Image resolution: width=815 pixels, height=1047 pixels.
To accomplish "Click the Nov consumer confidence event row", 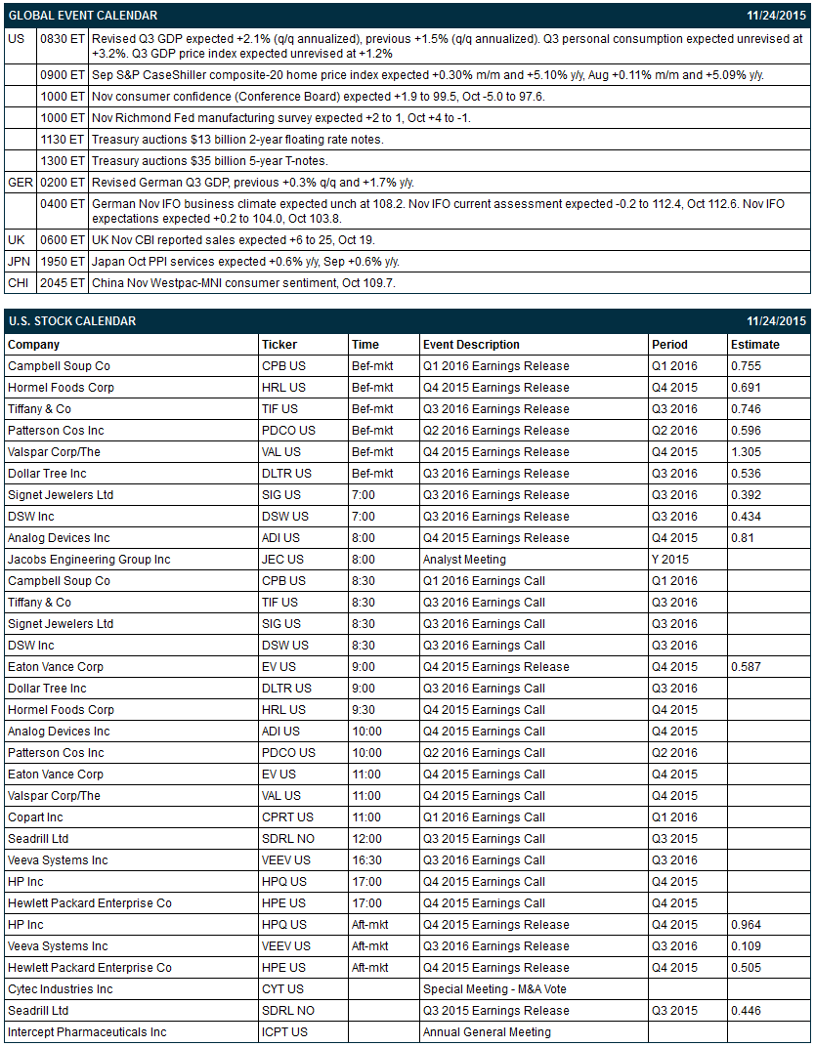I will (x=318, y=96).
